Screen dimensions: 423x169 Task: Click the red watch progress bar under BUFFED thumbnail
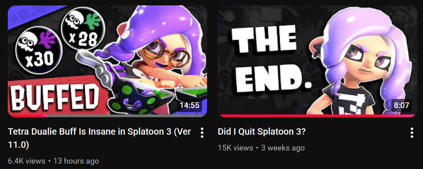28,115
